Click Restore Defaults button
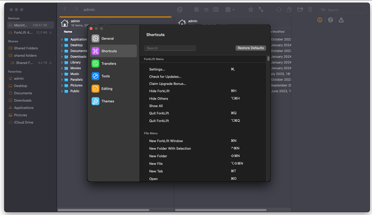 [x=251, y=48]
